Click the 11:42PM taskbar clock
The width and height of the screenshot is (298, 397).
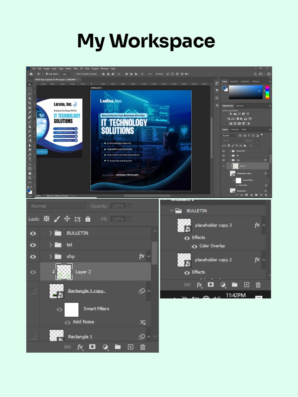(x=236, y=295)
